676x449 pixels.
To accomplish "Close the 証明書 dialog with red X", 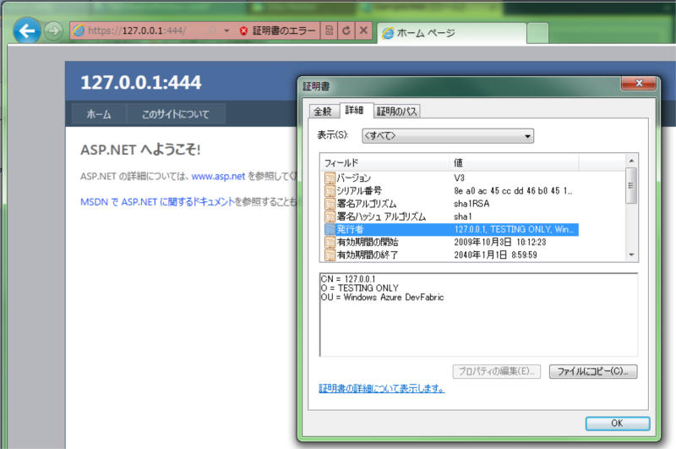I will (x=639, y=83).
